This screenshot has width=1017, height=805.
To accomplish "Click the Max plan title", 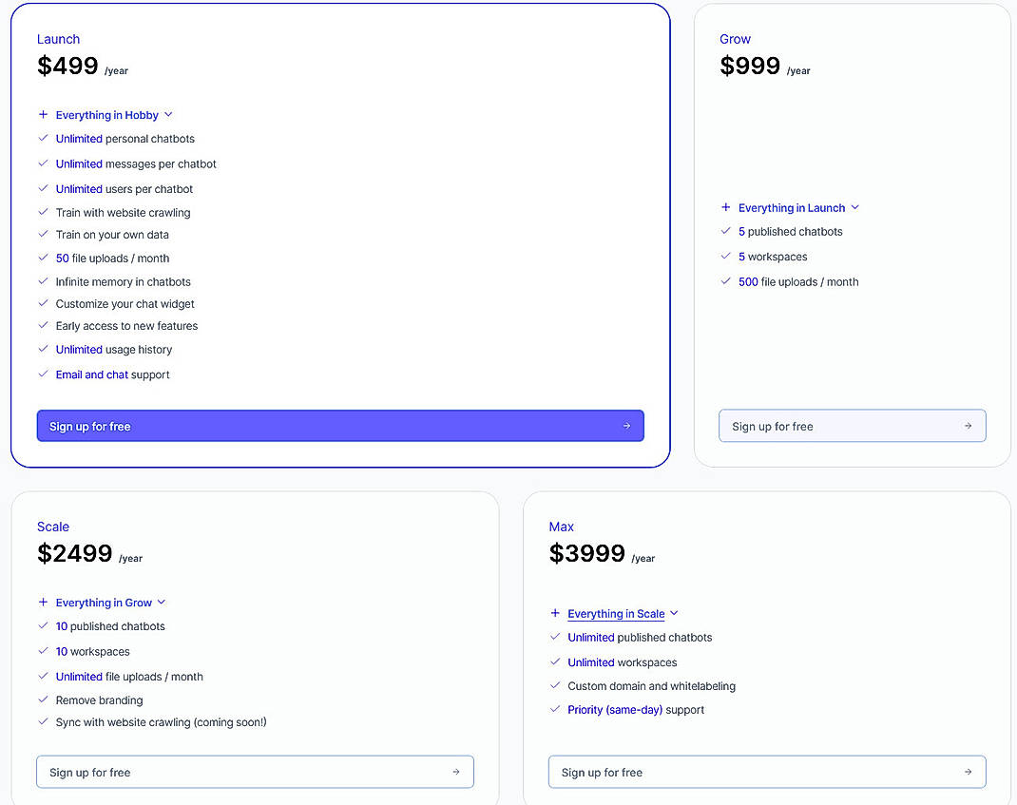I will (562, 527).
